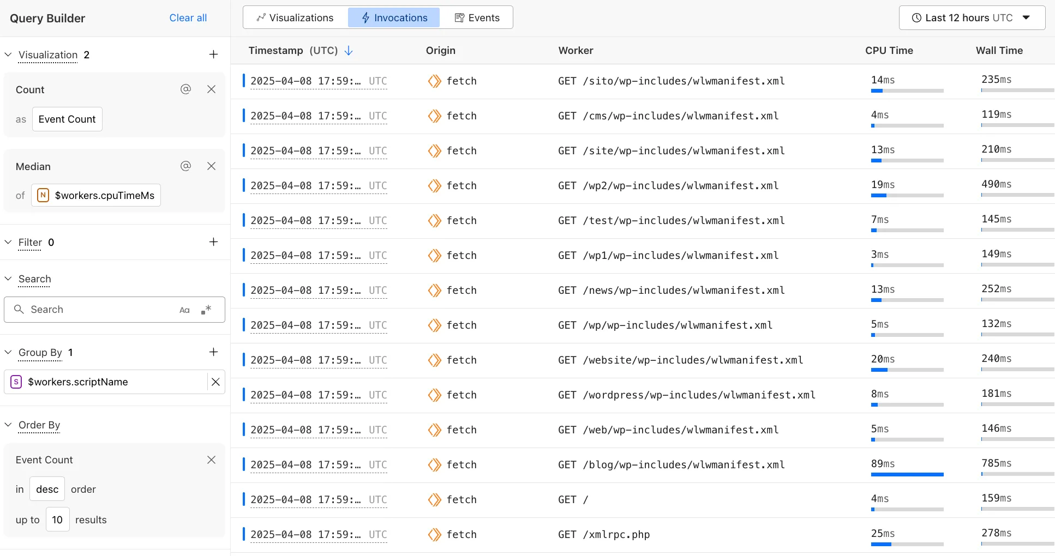This screenshot has width=1055, height=556.
Task: Add a Group By field with plus
Action: (x=213, y=352)
